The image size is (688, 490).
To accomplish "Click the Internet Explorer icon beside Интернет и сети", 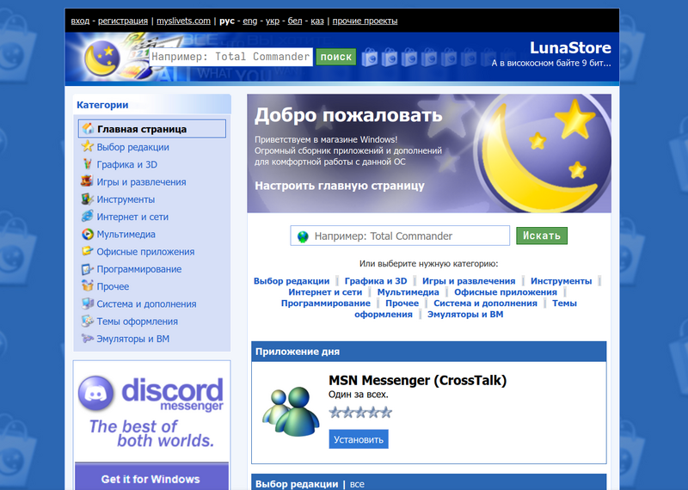I will (x=88, y=217).
